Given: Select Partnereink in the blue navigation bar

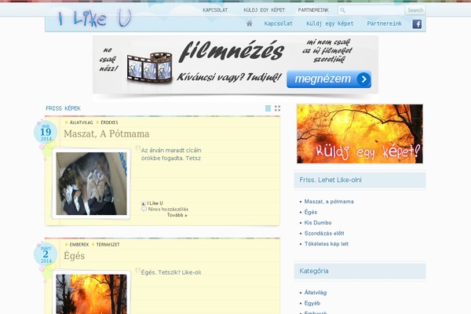Looking at the screenshot, I should (384, 24).
